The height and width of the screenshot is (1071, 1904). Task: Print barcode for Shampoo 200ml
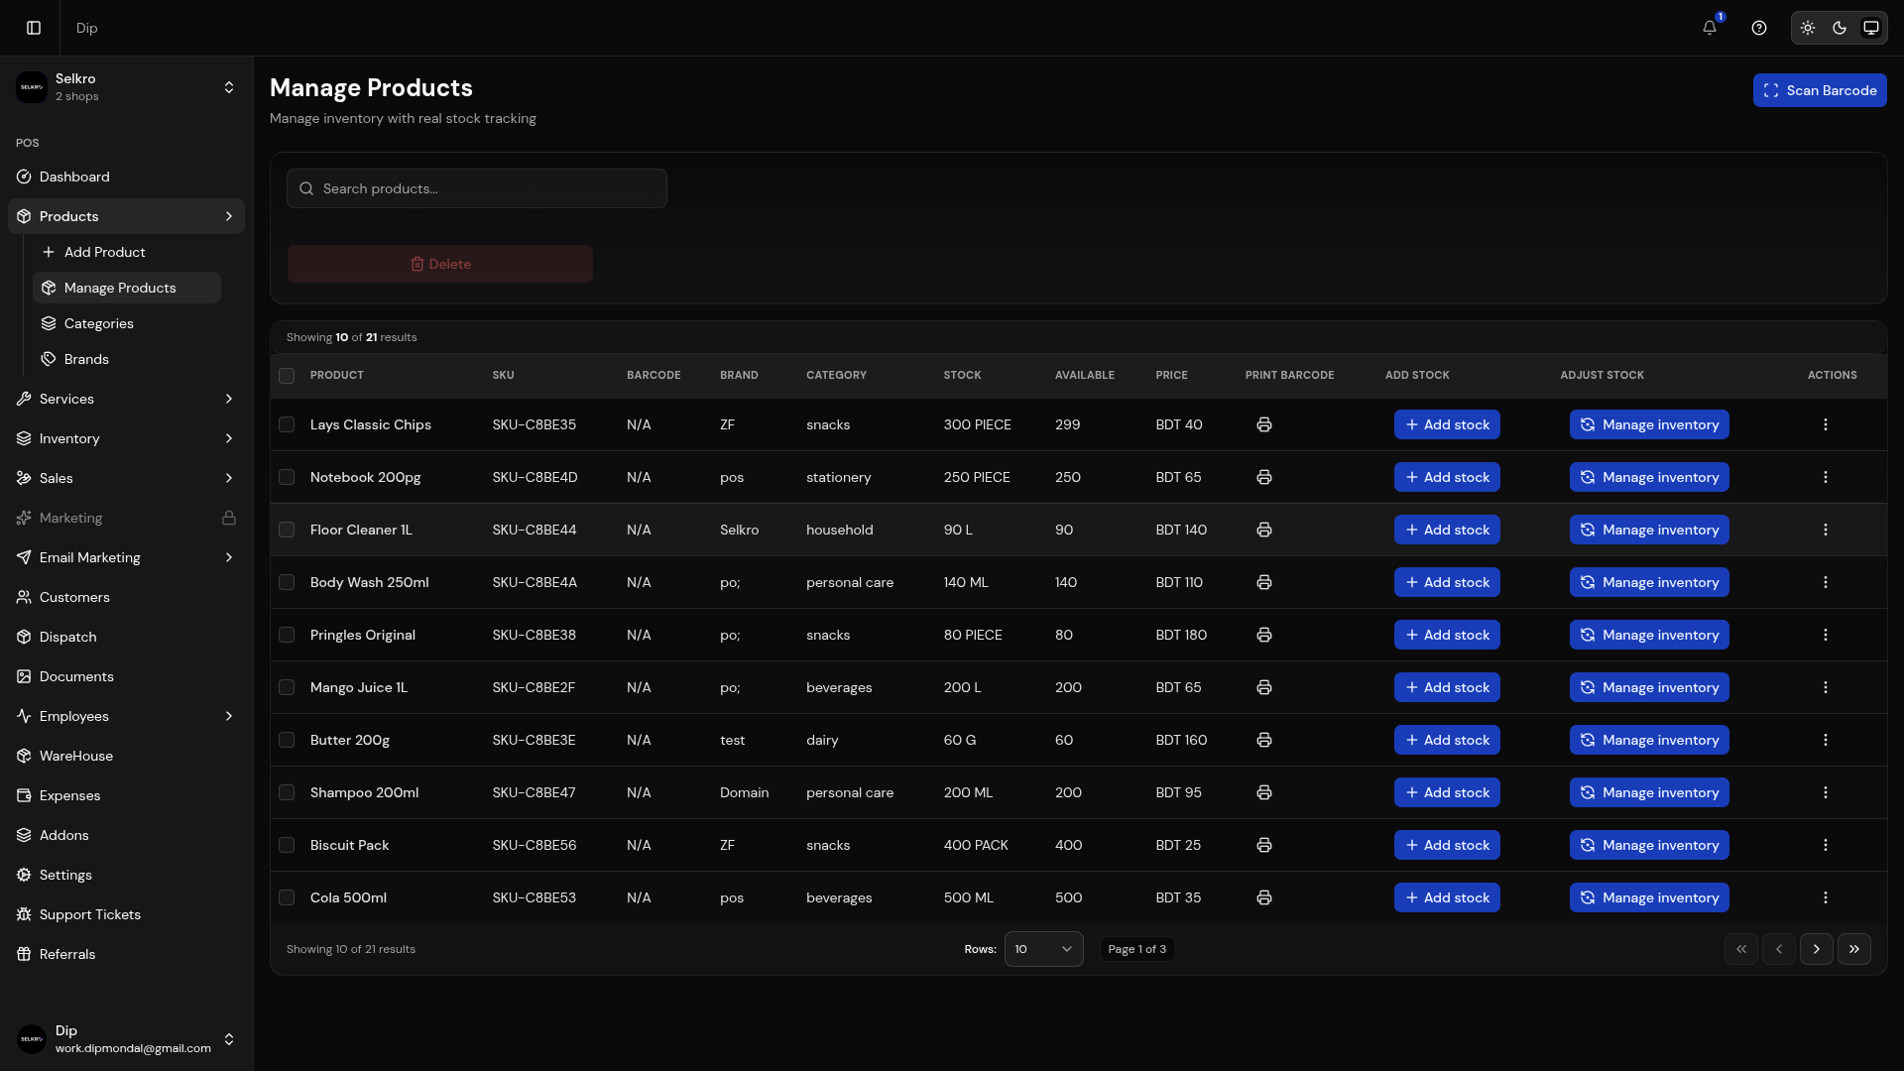click(1264, 792)
